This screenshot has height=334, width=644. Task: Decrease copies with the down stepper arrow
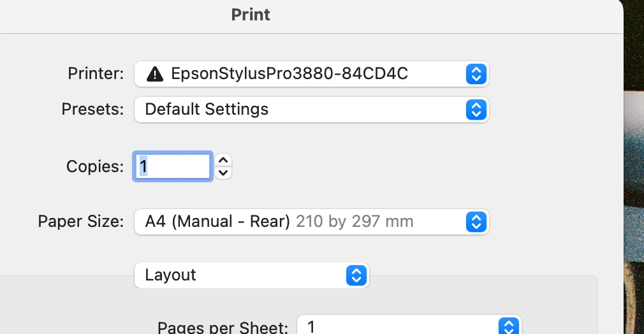tap(223, 173)
